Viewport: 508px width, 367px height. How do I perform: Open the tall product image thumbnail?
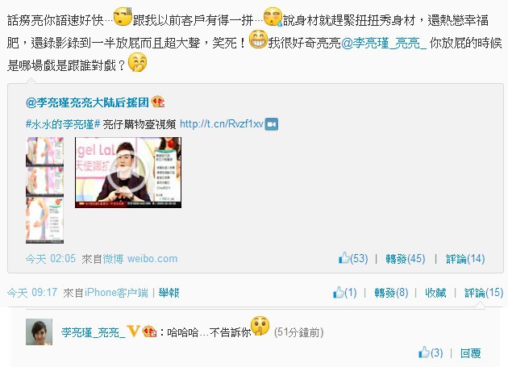pos(44,190)
